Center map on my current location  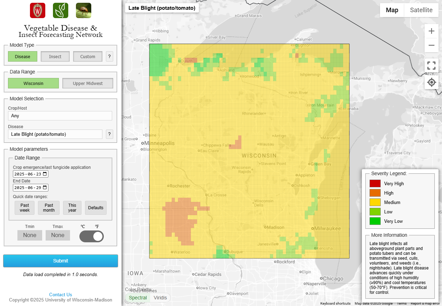click(431, 83)
